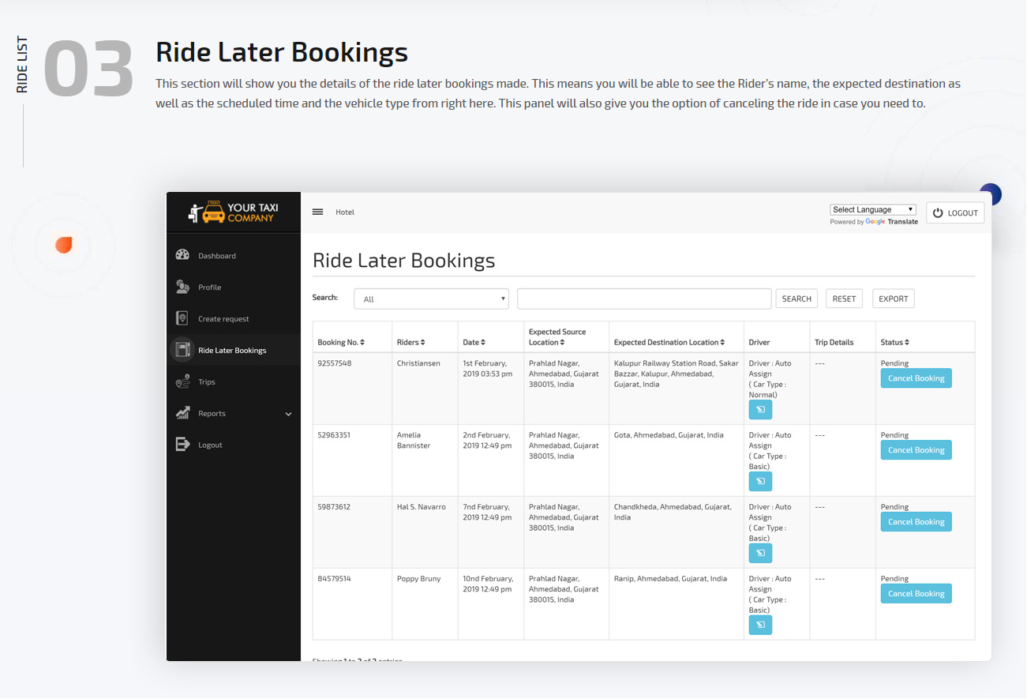Click booking number 59873612

click(x=334, y=507)
